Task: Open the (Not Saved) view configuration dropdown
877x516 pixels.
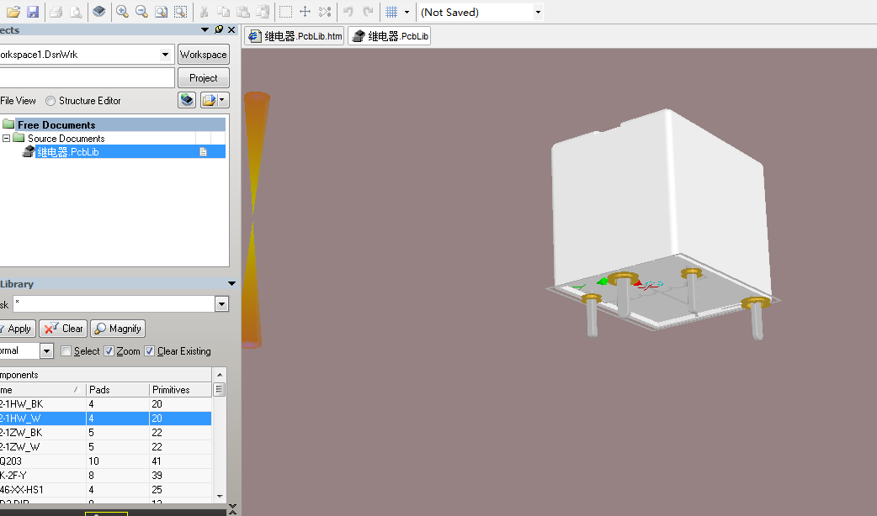Action: click(x=538, y=13)
